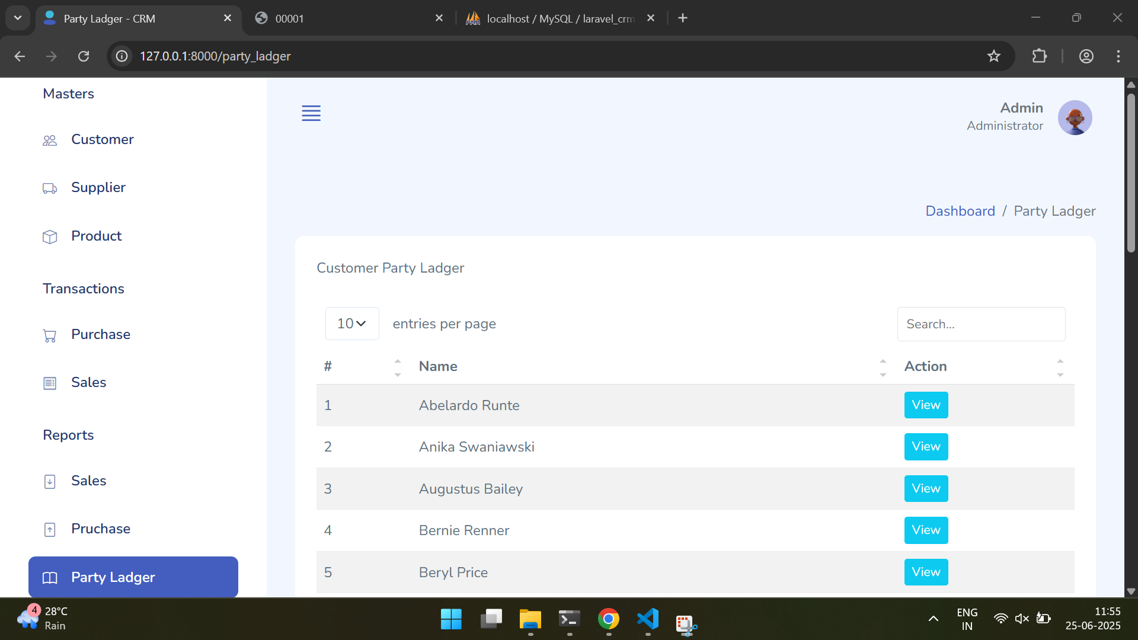Open the Chrome profile icon

[1086, 56]
